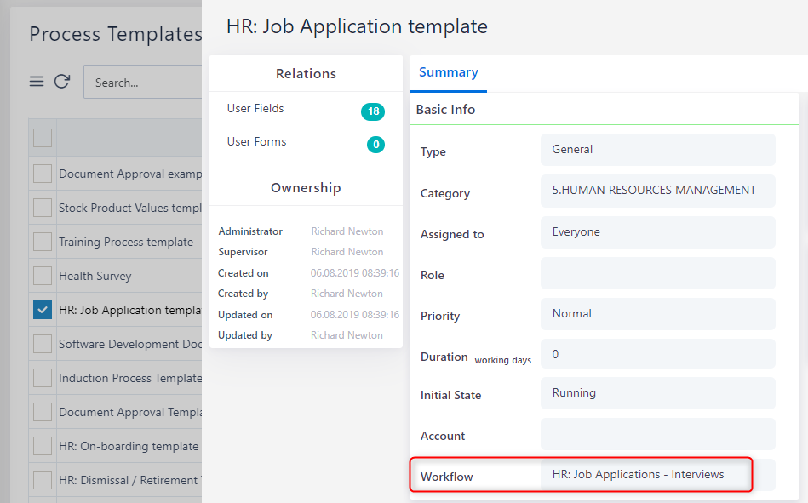Open User Fields relation
The width and height of the screenshot is (808, 503).
(255, 108)
